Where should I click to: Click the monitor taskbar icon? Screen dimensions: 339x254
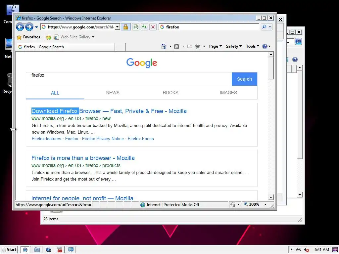71,250
